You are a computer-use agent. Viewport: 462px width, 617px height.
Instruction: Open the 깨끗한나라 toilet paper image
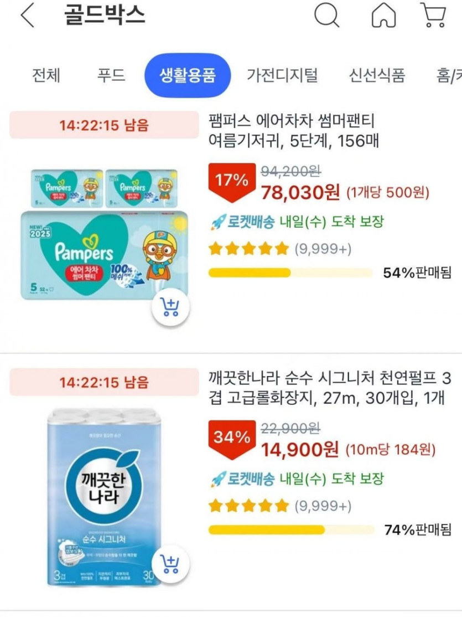(x=104, y=496)
